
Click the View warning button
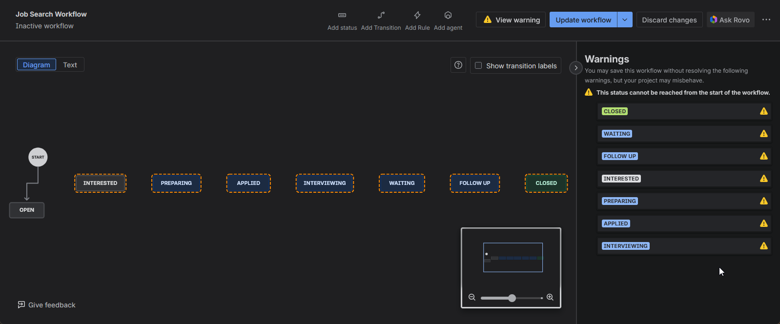point(511,20)
